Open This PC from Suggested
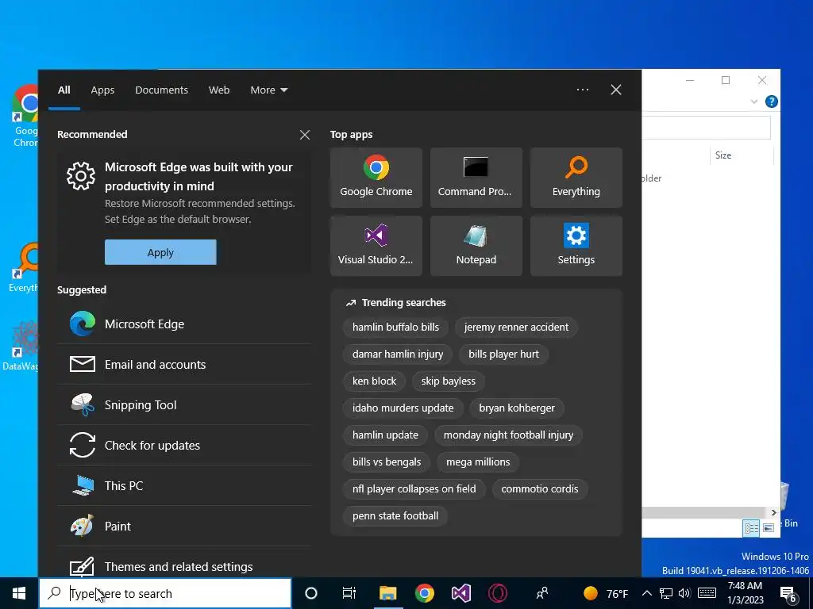The height and width of the screenshot is (609, 813). click(184, 486)
